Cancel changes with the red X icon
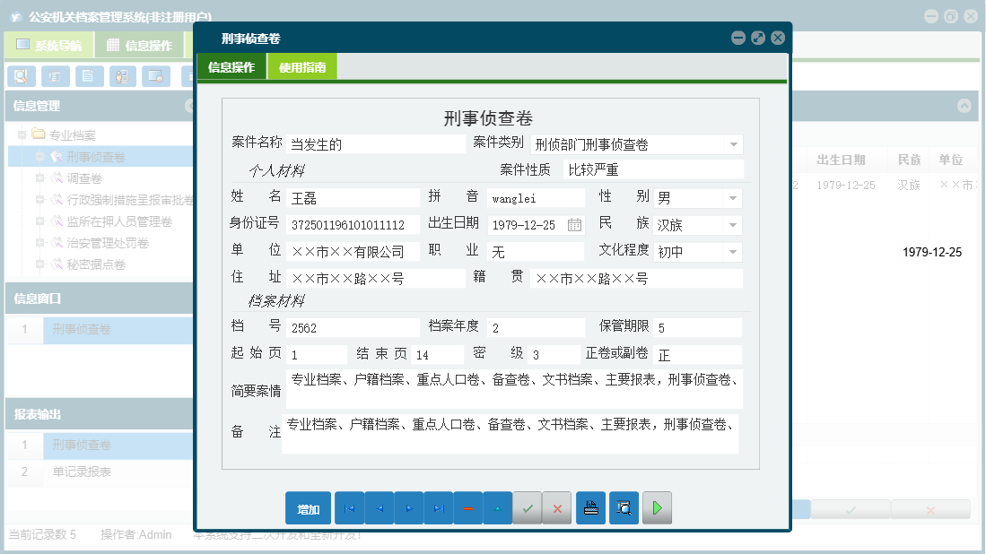 (556, 507)
